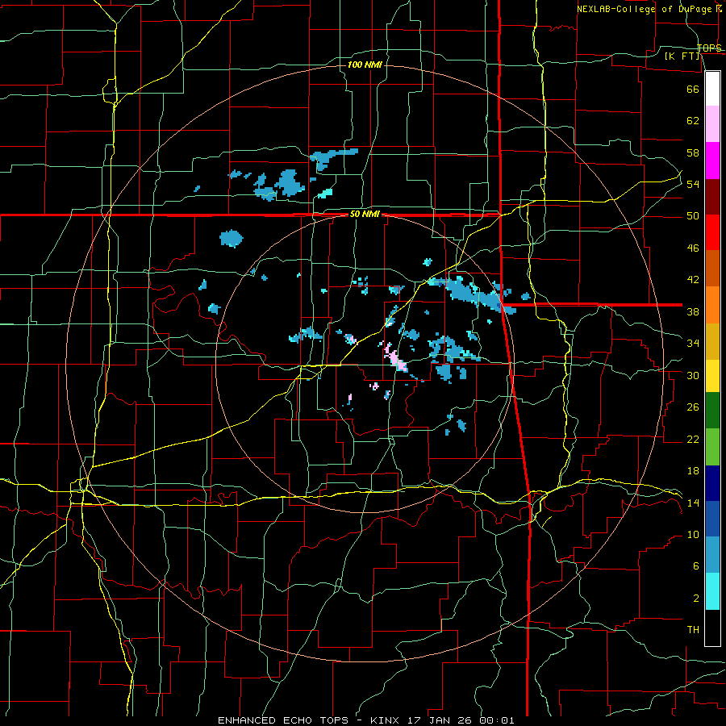The height and width of the screenshot is (726, 726).
Task: Click the light pink legend swatch
Action: tap(712, 124)
